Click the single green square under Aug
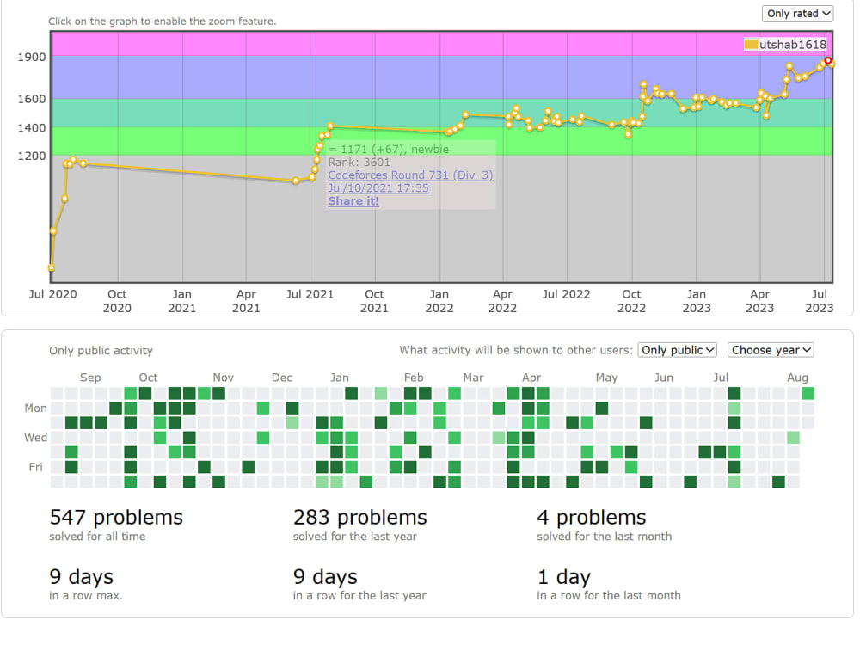This screenshot has height=645, width=860. click(x=807, y=393)
